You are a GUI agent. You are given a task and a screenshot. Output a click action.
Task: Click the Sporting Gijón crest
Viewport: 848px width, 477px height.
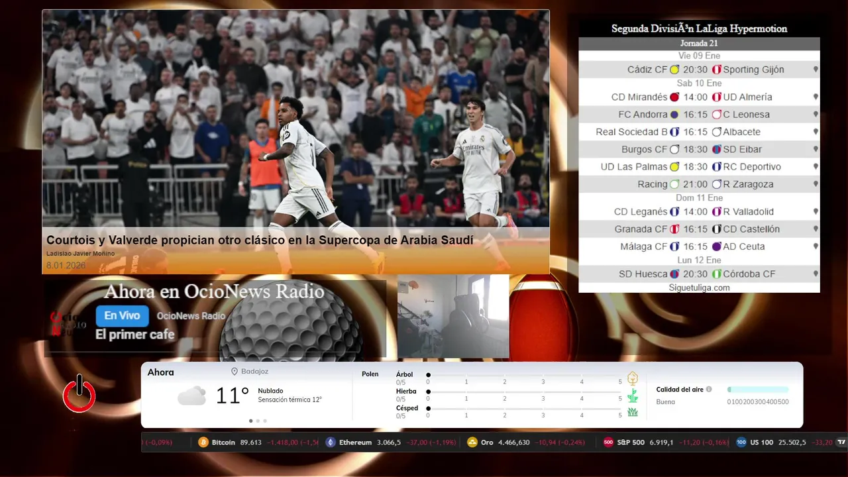click(x=716, y=70)
